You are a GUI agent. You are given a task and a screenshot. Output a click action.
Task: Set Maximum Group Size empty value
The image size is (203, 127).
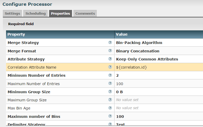[x=127, y=100]
